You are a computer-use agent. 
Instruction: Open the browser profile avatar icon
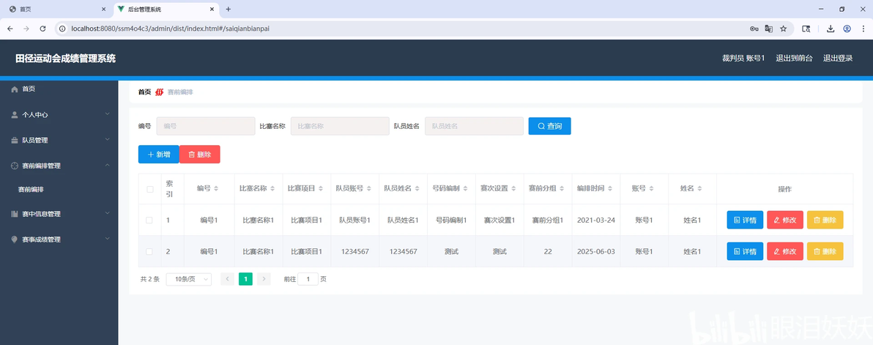coord(847,29)
